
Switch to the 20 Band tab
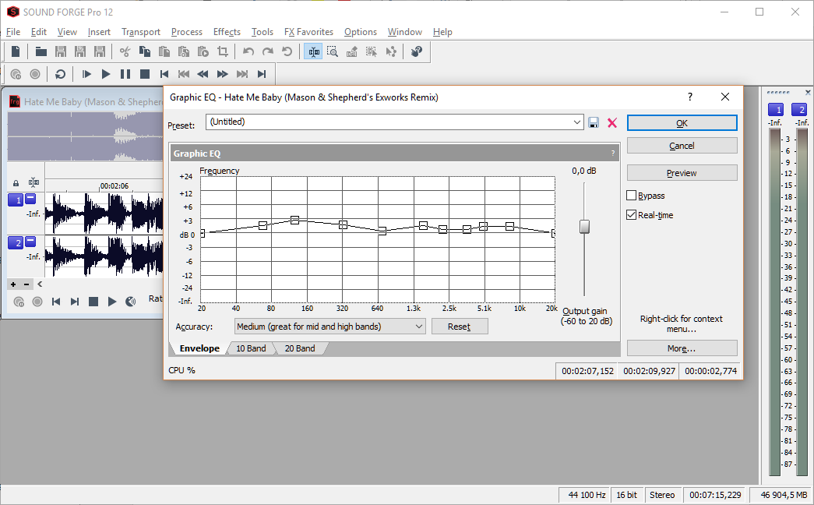tap(299, 348)
